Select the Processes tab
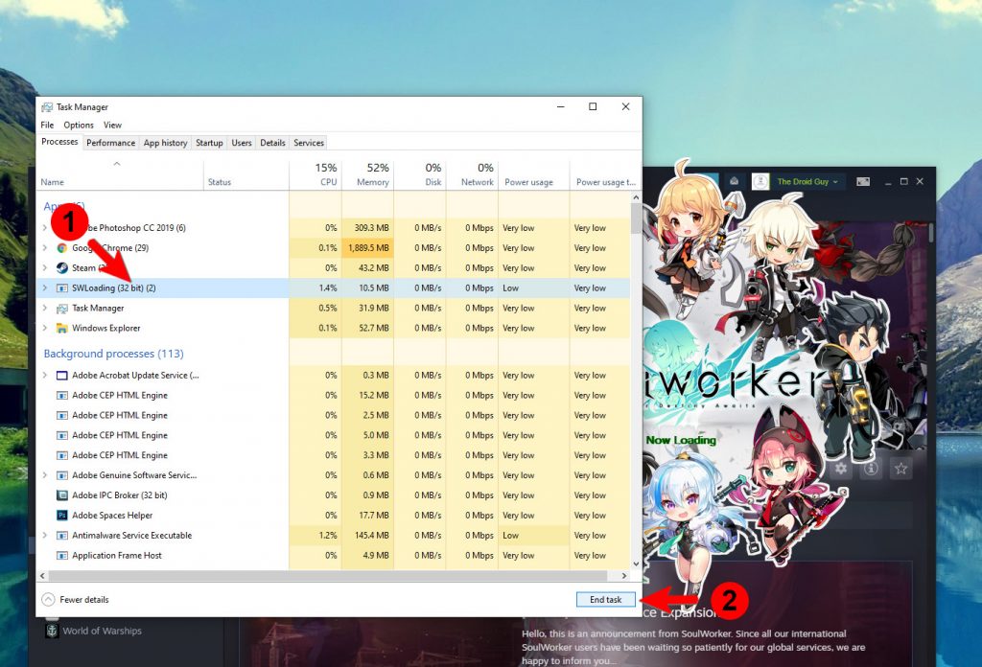Screen dimensions: 982x667 tap(59, 142)
